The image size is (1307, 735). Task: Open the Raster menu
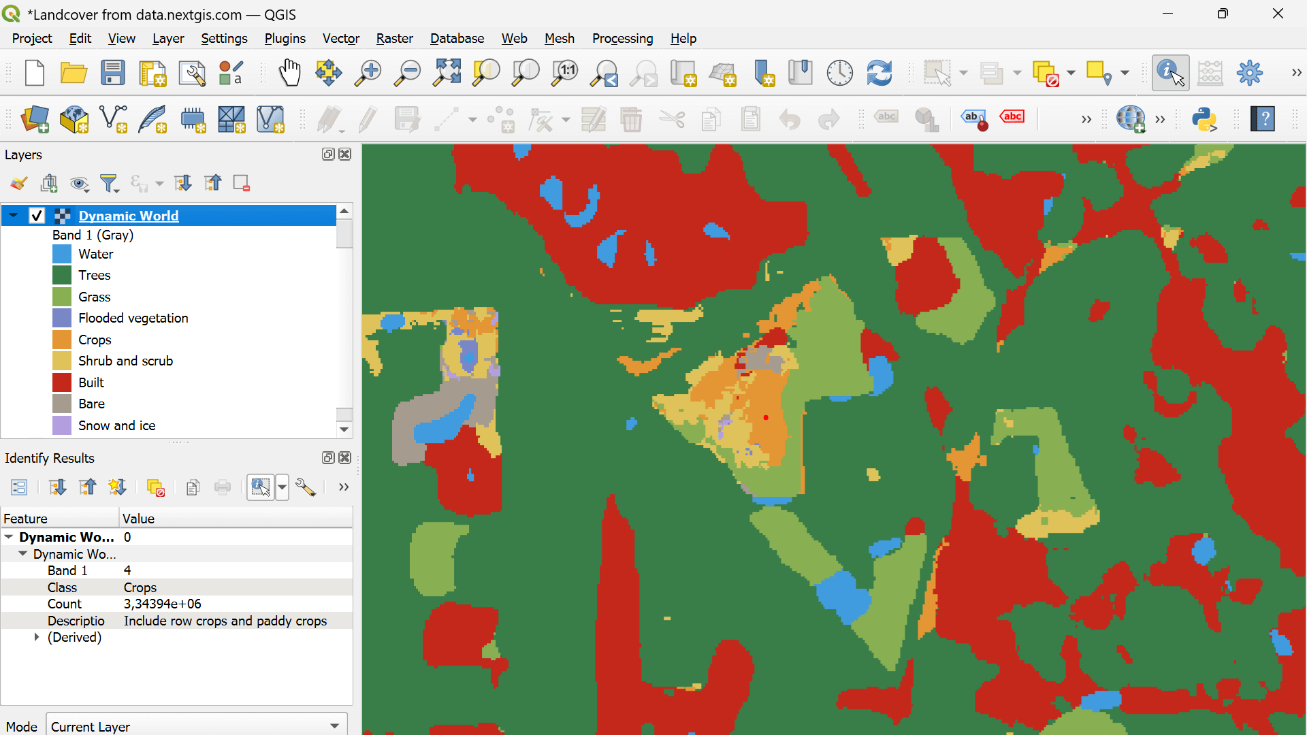tap(395, 38)
